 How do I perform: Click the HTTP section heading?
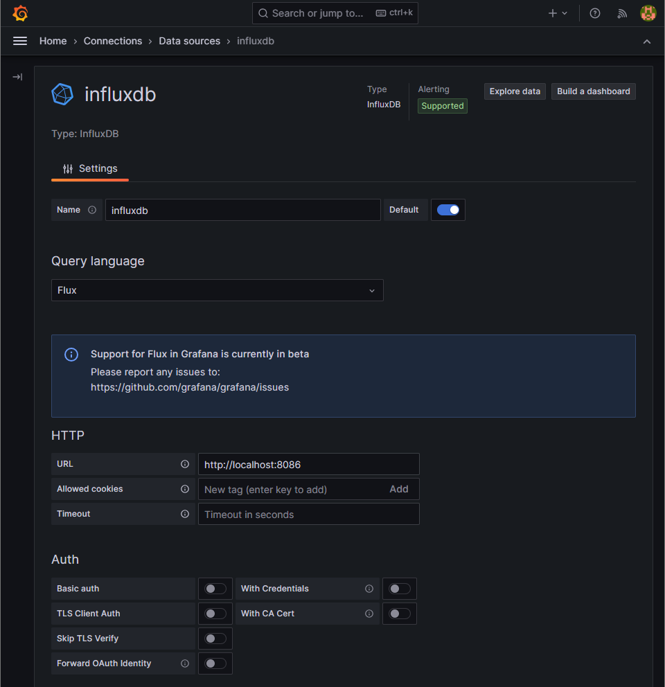[x=67, y=436]
